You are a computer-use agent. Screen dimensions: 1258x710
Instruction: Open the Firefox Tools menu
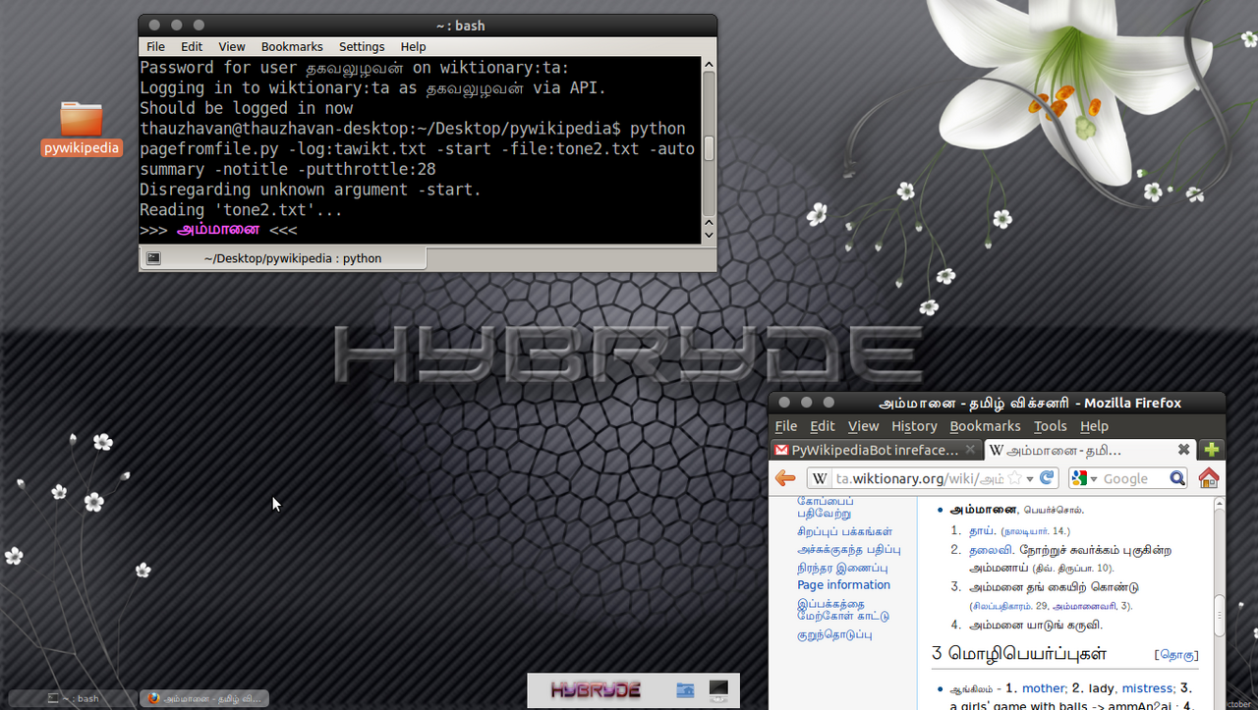click(1050, 425)
